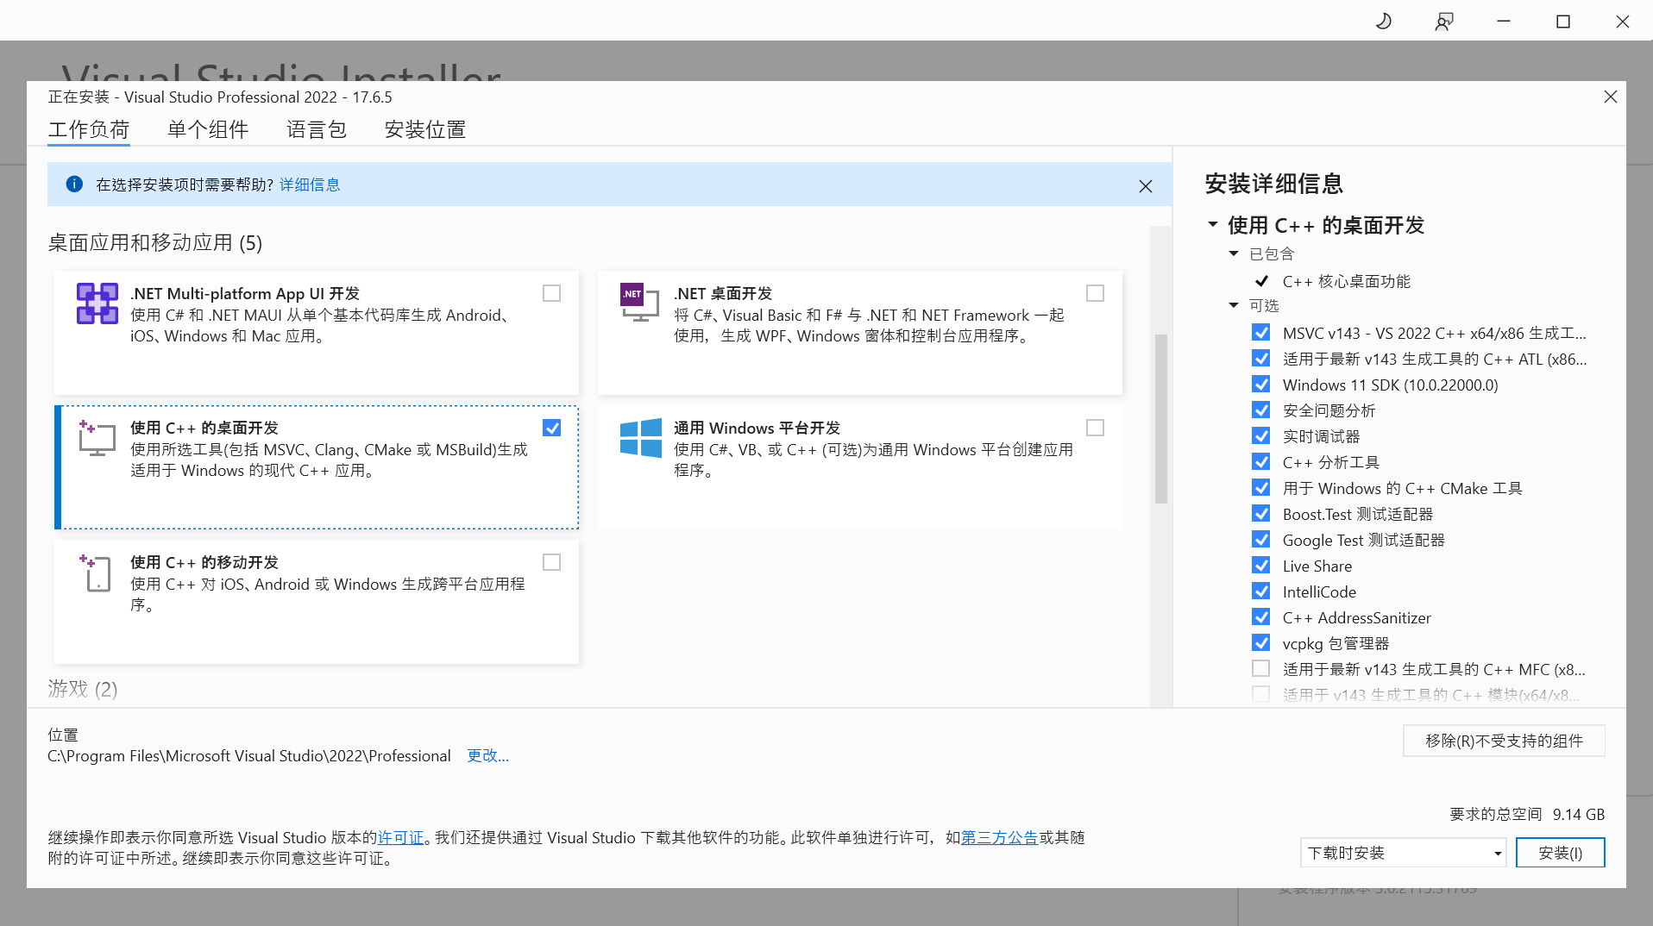
Task: Check the .NET 桌面开发 workload checkbox
Action: [1095, 293]
